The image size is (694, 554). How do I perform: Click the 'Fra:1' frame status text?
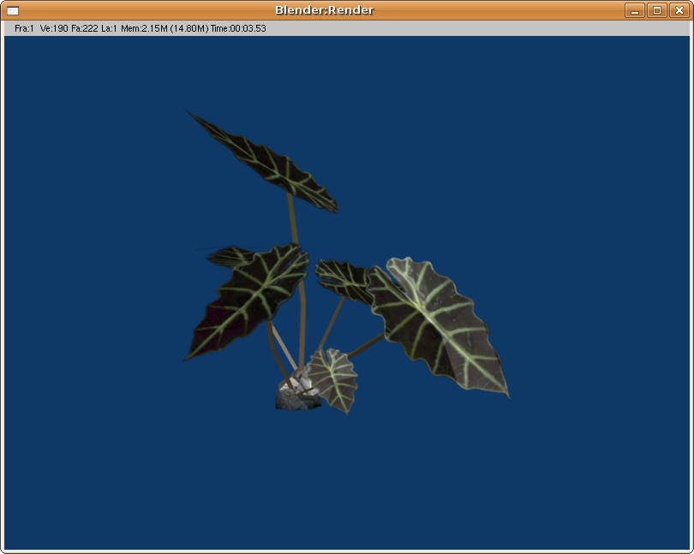coord(24,28)
